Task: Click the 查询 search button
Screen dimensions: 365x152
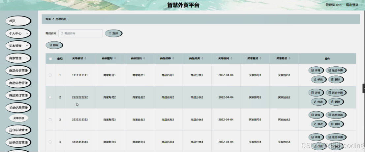Action: (x=113, y=33)
